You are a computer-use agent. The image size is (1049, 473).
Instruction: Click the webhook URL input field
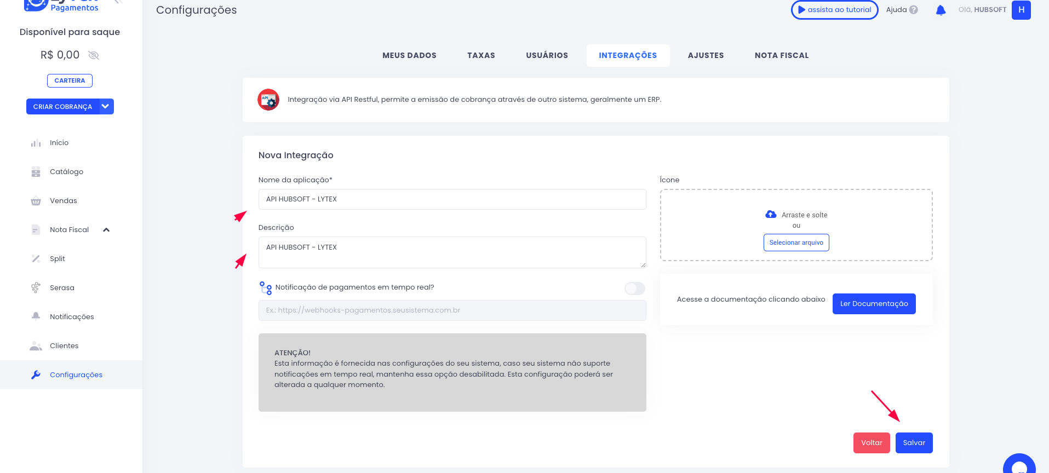(452, 310)
